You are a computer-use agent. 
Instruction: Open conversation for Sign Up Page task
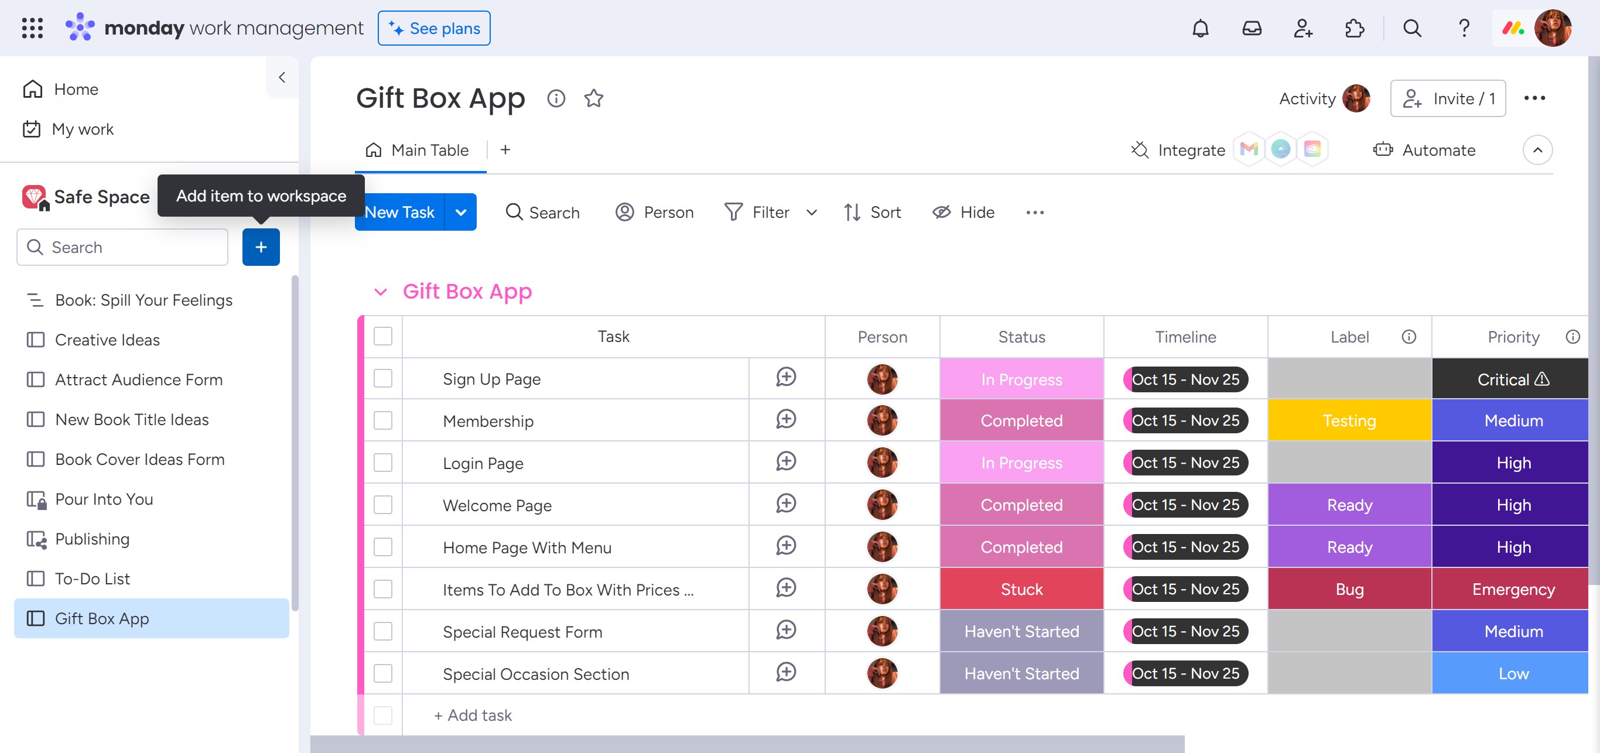pyautogui.click(x=786, y=378)
